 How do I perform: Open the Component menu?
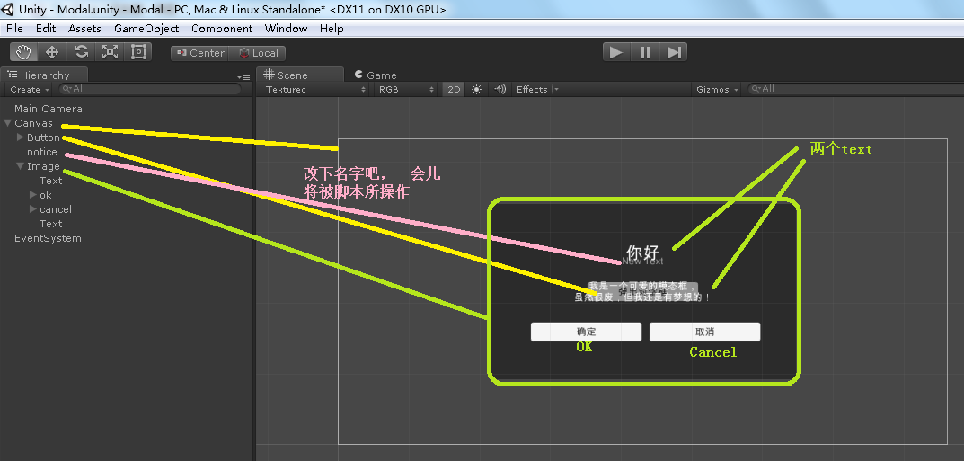coord(222,28)
